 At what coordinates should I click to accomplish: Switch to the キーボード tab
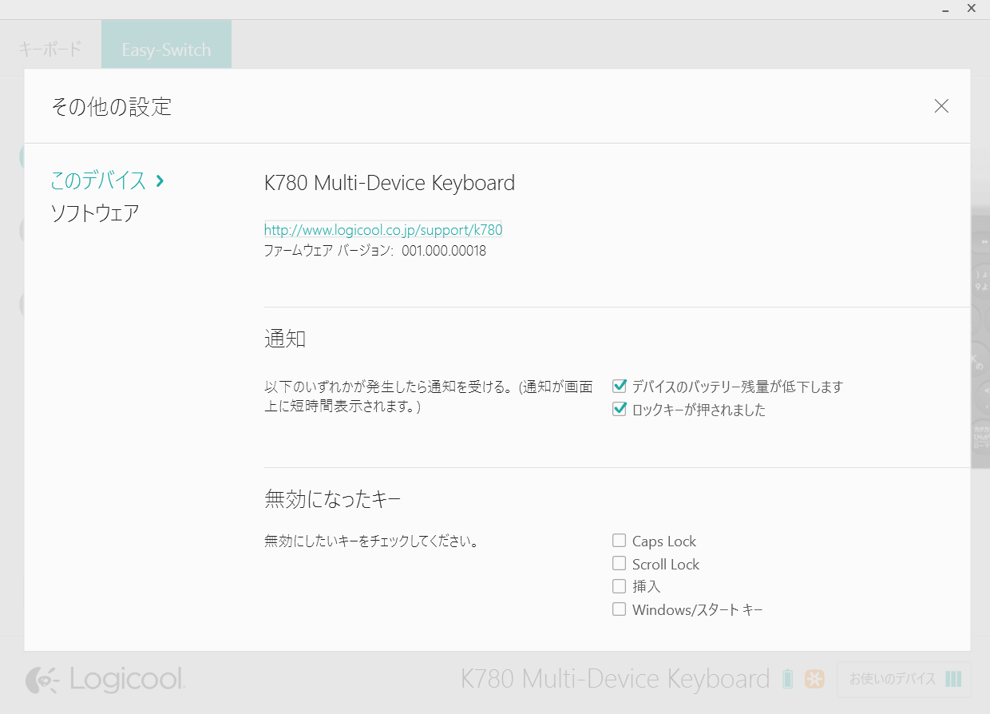[x=50, y=49]
